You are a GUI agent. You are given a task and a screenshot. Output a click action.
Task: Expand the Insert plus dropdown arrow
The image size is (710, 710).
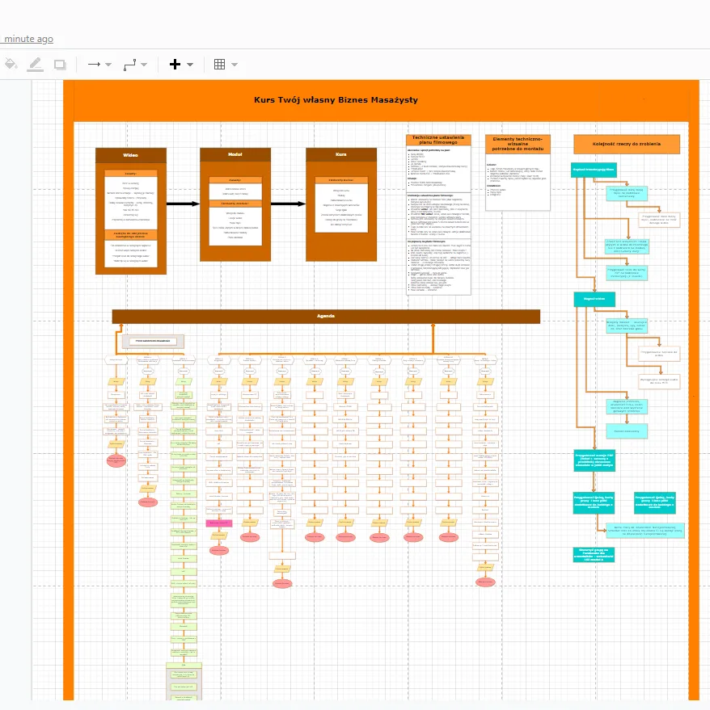click(x=190, y=65)
